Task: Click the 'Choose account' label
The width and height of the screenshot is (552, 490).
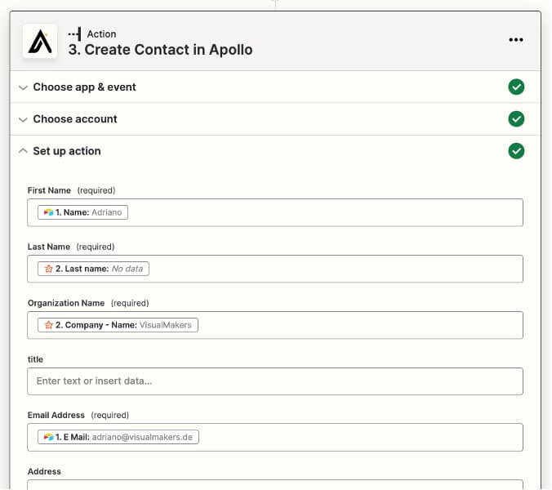Action: coord(75,119)
